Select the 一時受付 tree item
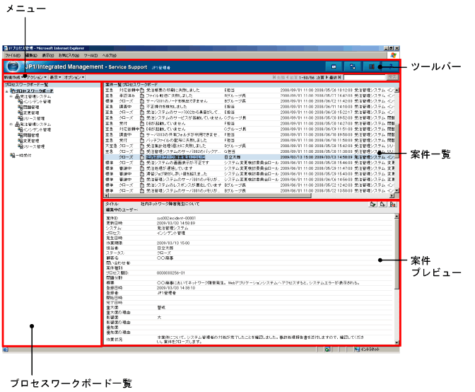Viewport: 475px width, 392px height. click(x=23, y=155)
